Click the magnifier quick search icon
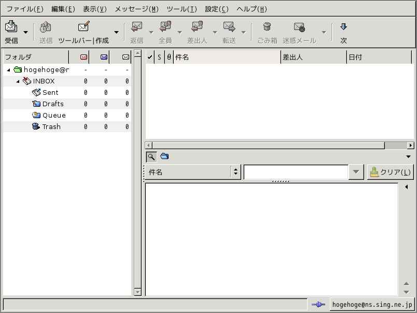This screenshot has width=417, height=313. coord(151,156)
